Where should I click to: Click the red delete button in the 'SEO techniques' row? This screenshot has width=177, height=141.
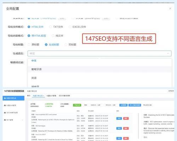click(126, 128)
